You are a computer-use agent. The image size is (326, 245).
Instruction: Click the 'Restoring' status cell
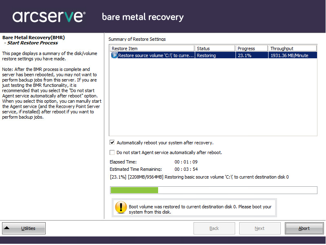click(215, 55)
